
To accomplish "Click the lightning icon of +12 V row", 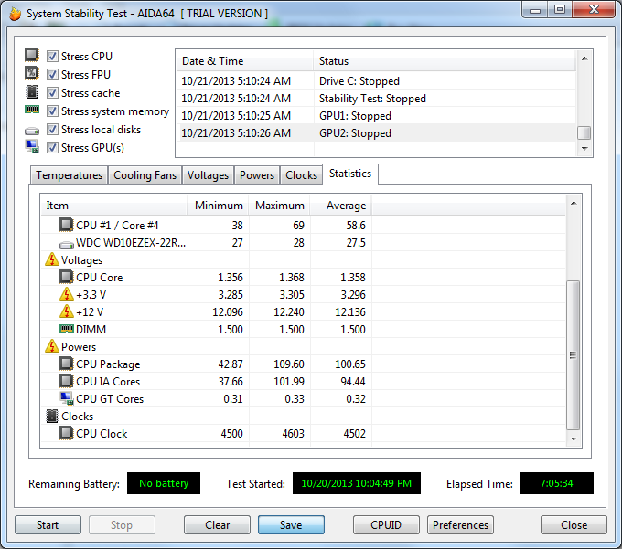I will (x=66, y=311).
